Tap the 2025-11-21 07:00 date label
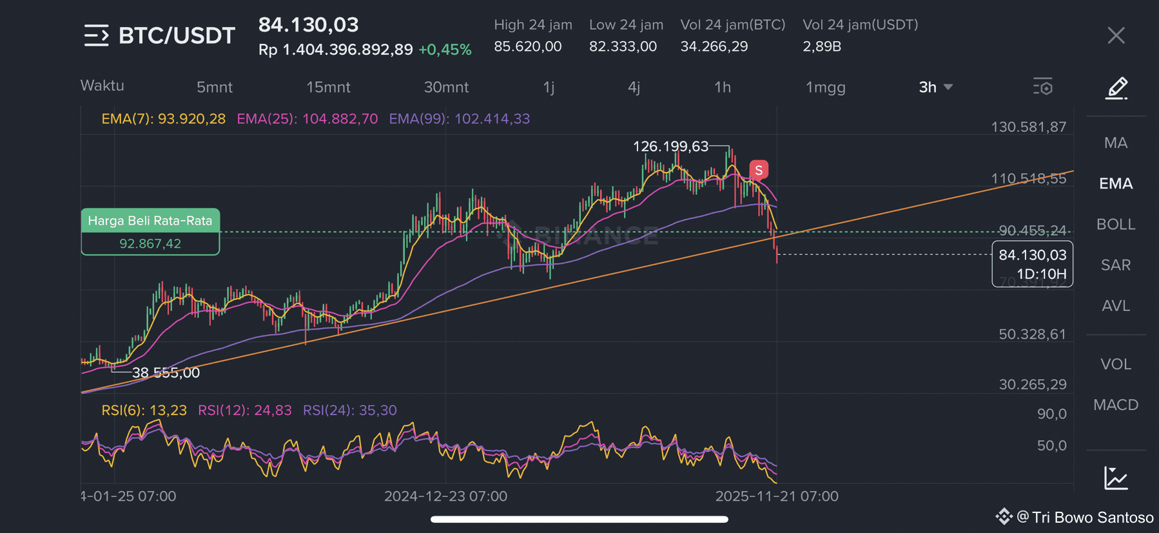This screenshot has width=1159, height=533. [x=777, y=496]
